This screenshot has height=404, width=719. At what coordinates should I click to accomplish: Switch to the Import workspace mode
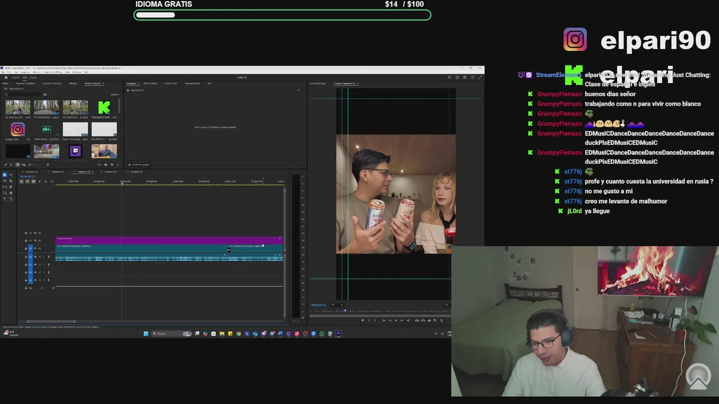coord(16,77)
